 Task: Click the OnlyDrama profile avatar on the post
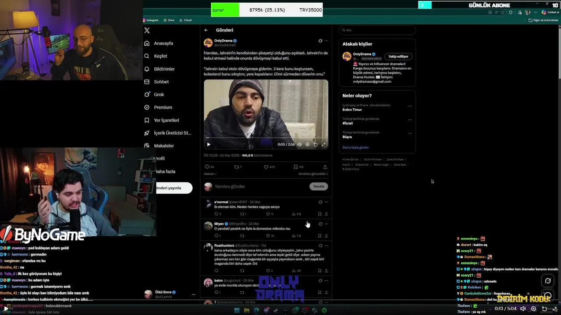[x=208, y=42]
